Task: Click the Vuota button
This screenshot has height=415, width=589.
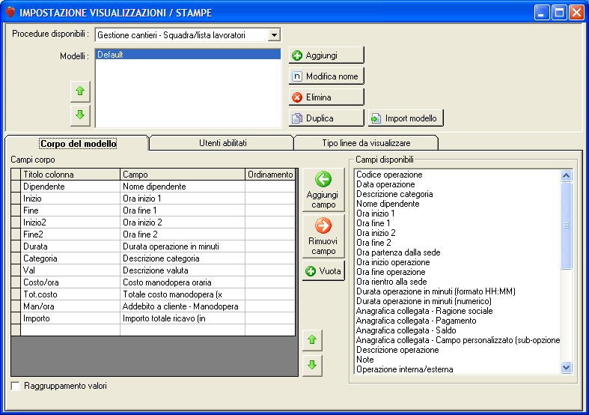Action: point(323,270)
